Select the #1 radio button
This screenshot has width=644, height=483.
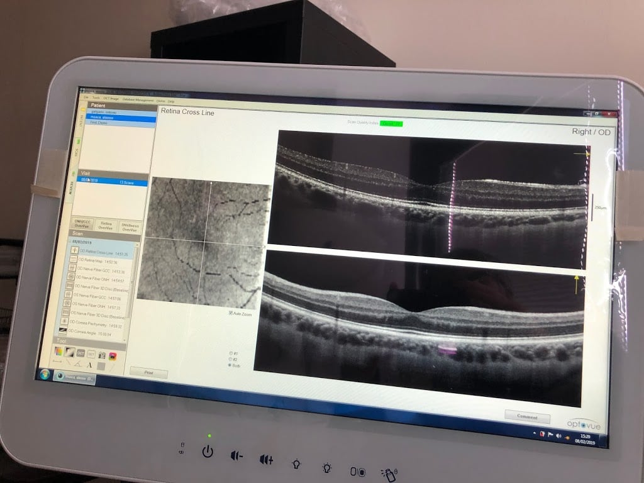pyautogui.click(x=231, y=353)
